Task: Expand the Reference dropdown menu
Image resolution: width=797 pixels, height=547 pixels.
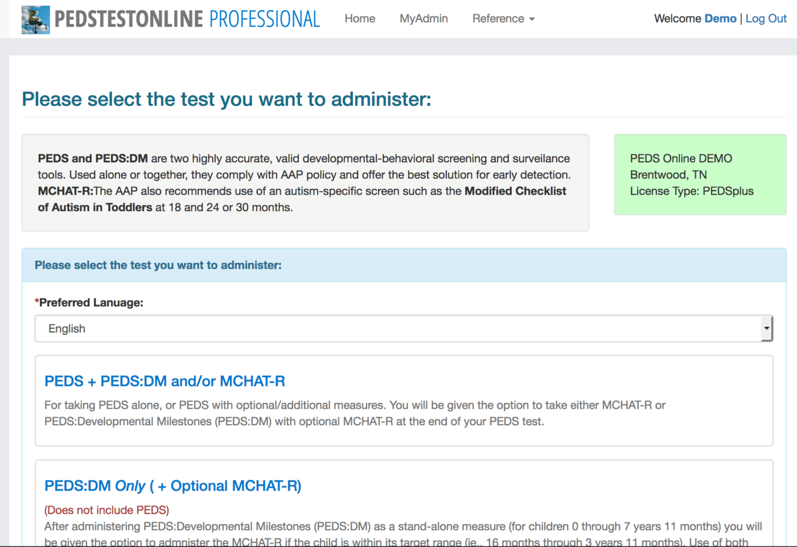Action: click(498, 19)
